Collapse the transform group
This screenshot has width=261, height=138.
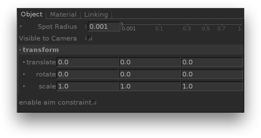click(x=20, y=50)
